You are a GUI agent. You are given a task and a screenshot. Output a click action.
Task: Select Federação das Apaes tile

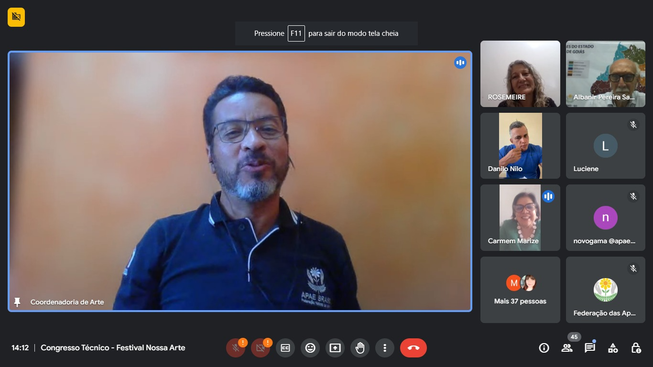[x=606, y=290]
